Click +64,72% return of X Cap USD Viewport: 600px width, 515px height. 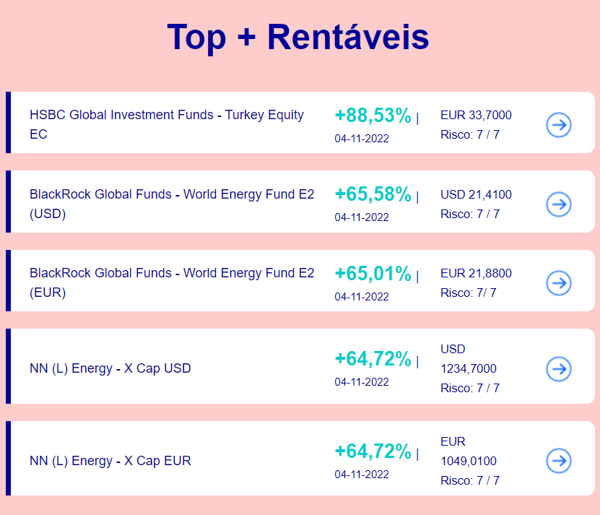[x=373, y=359]
